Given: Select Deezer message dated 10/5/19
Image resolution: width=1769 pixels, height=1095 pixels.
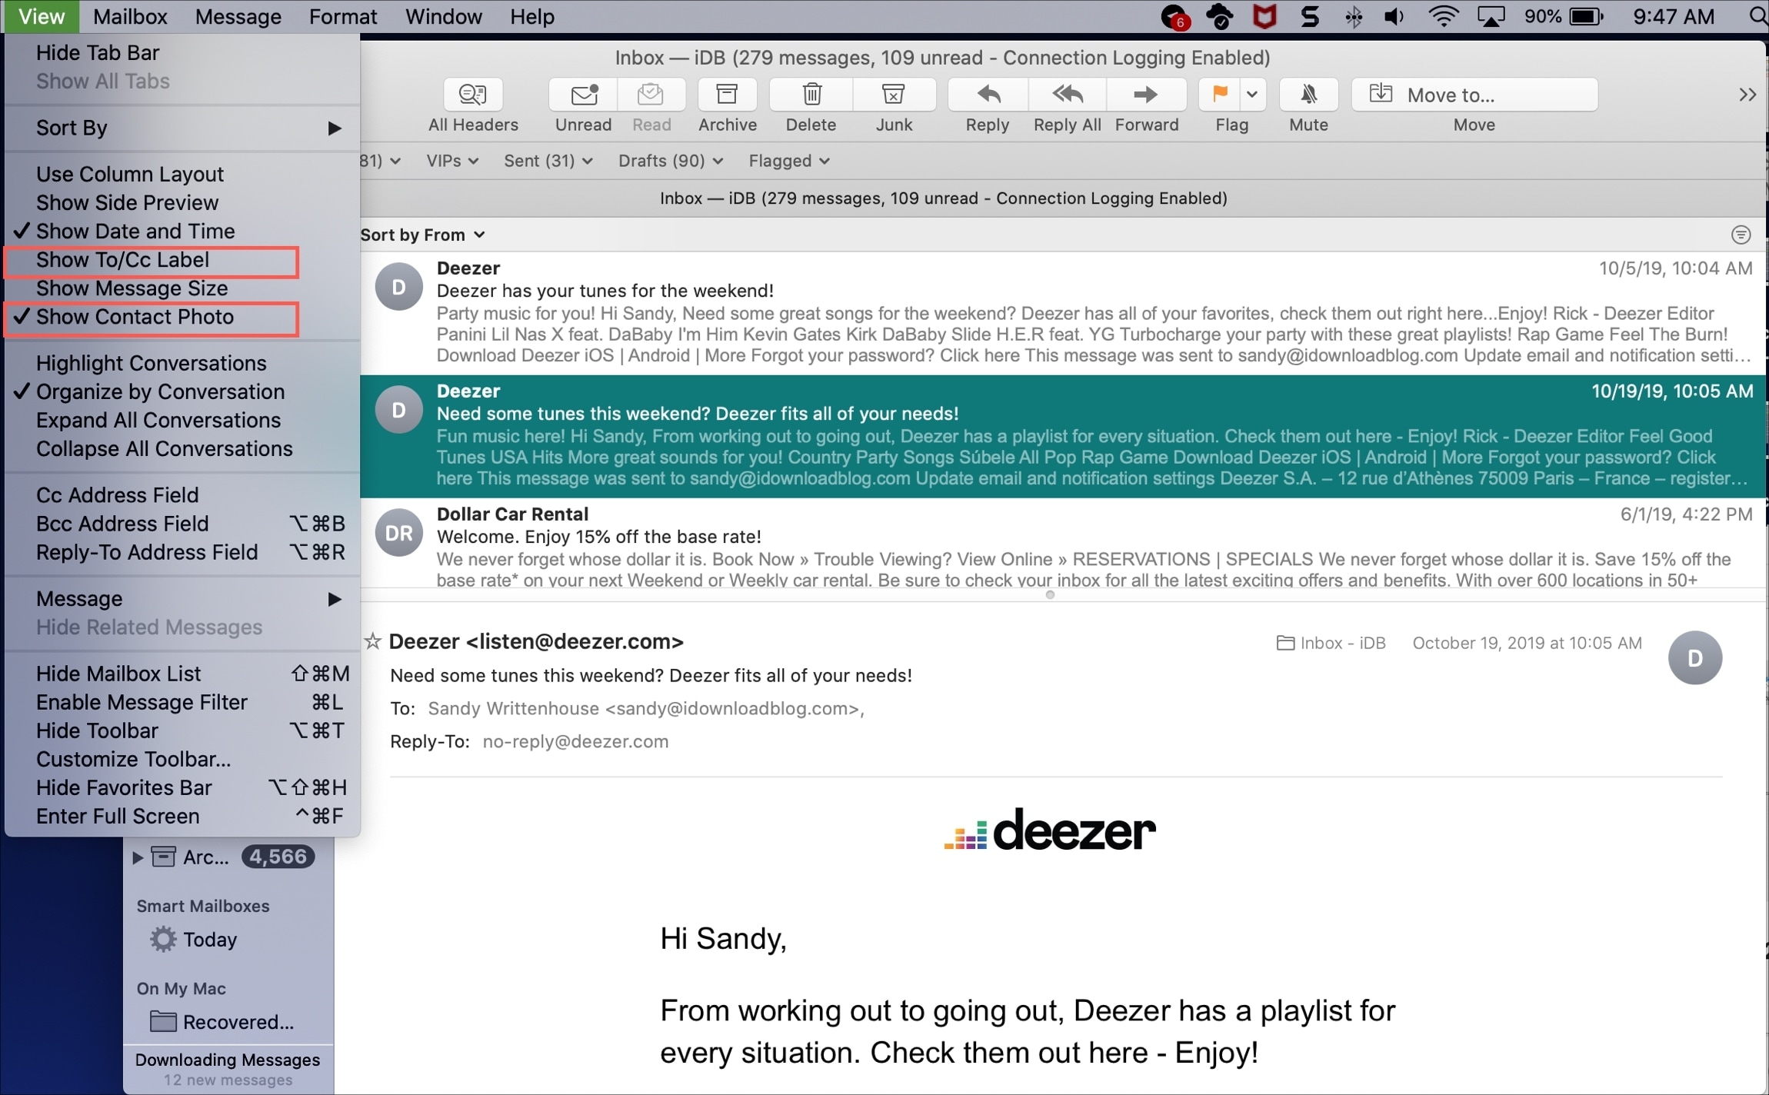Looking at the screenshot, I should (x=1062, y=313).
